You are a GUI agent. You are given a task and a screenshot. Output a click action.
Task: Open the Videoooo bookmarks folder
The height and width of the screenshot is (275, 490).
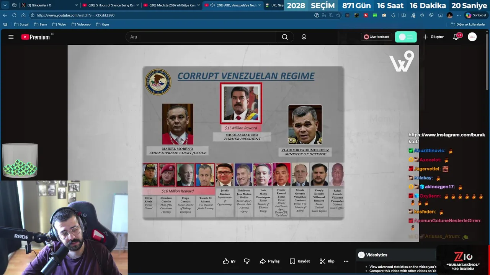click(x=81, y=24)
